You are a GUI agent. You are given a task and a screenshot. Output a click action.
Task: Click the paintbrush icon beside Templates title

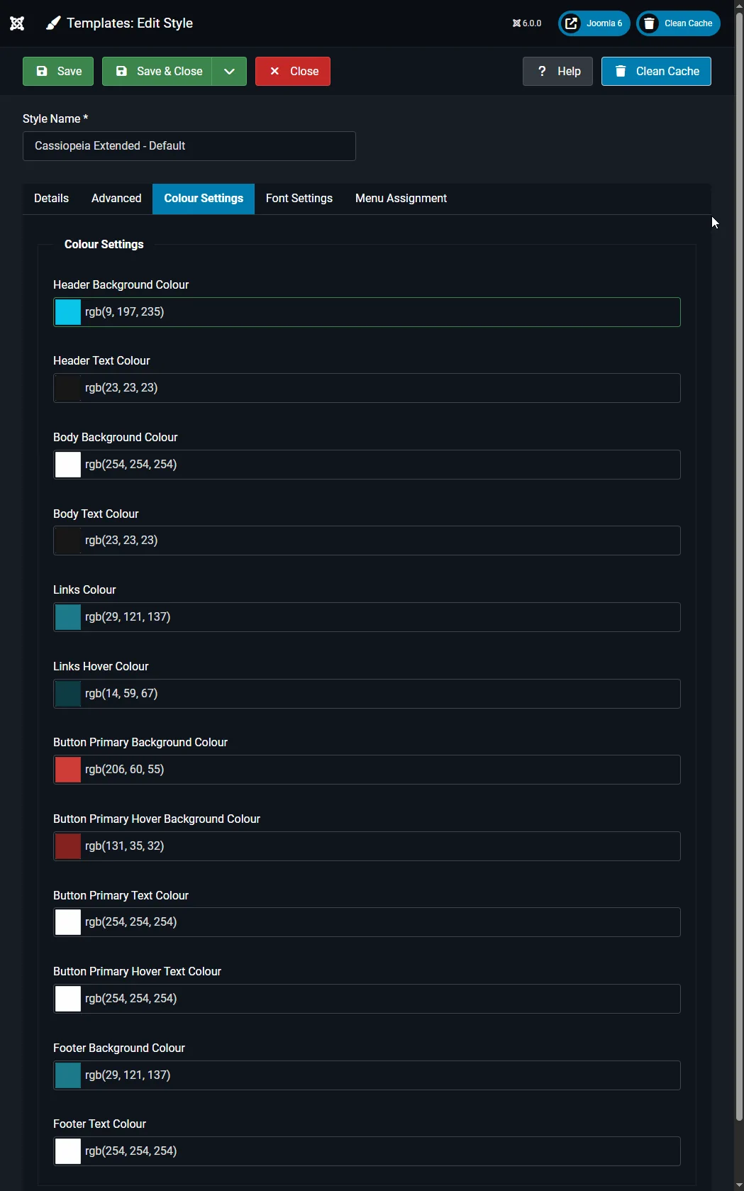53,23
